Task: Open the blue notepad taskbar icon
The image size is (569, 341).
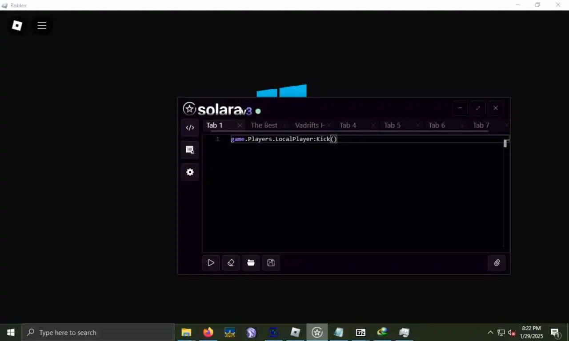Action: 339,332
